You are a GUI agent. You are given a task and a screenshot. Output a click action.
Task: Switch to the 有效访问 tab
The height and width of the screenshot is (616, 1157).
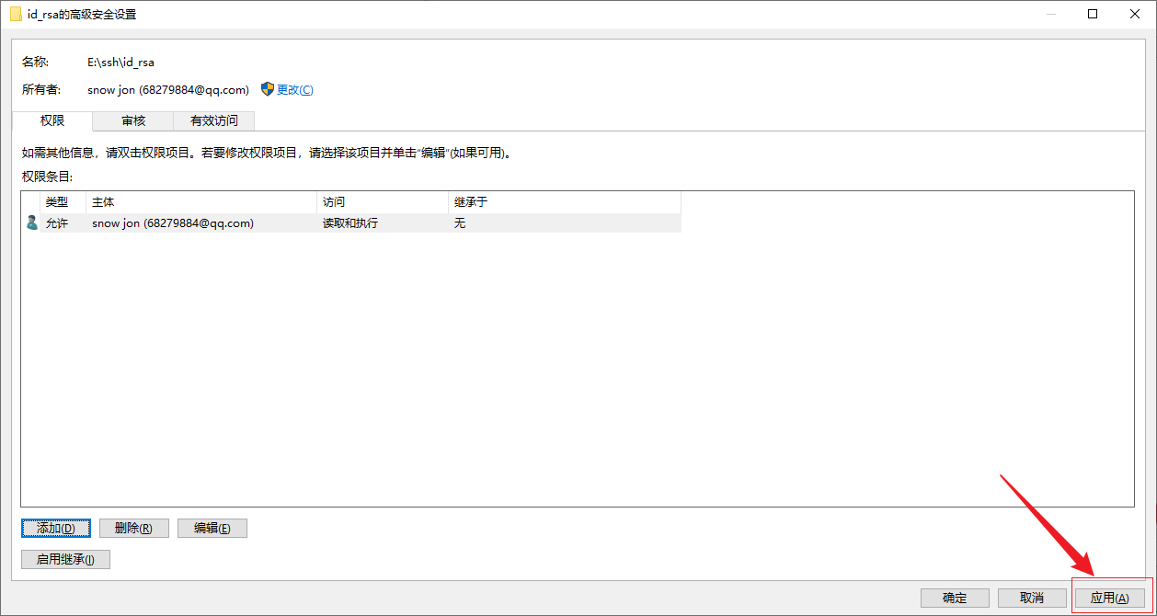(x=213, y=120)
